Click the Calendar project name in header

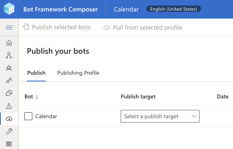[126, 9]
